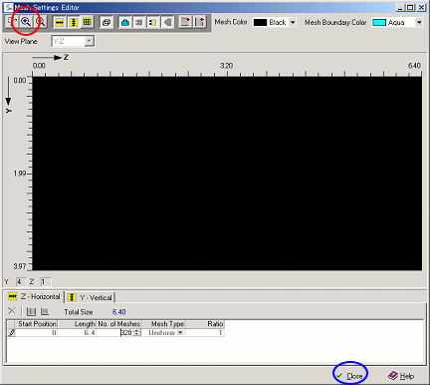This screenshot has height=385, width=430.
Task: Open the Mesh Color dropdown
Action: pyautogui.click(x=293, y=22)
